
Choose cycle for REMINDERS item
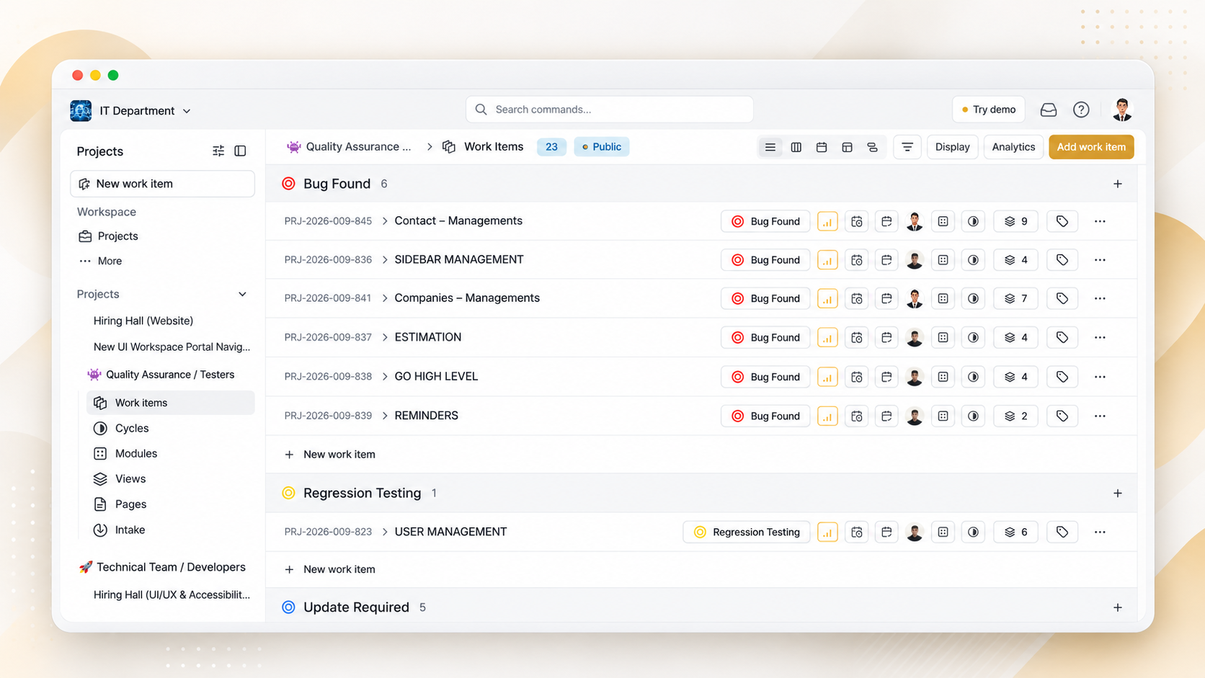(x=973, y=416)
